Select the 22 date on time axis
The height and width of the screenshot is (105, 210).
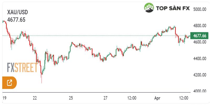[35, 98]
